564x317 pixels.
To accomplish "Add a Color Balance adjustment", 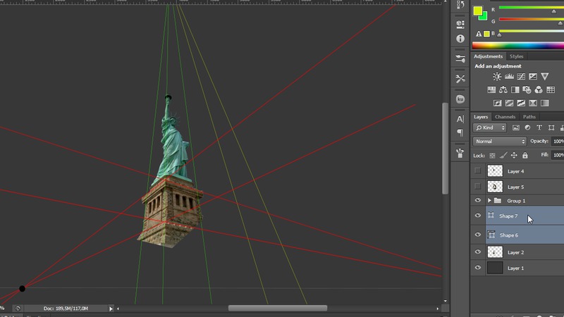I will (x=503, y=90).
